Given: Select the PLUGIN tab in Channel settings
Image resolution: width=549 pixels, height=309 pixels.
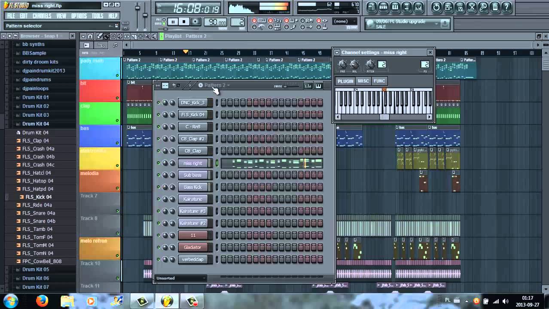Looking at the screenshot, I should tap(345, 81).
